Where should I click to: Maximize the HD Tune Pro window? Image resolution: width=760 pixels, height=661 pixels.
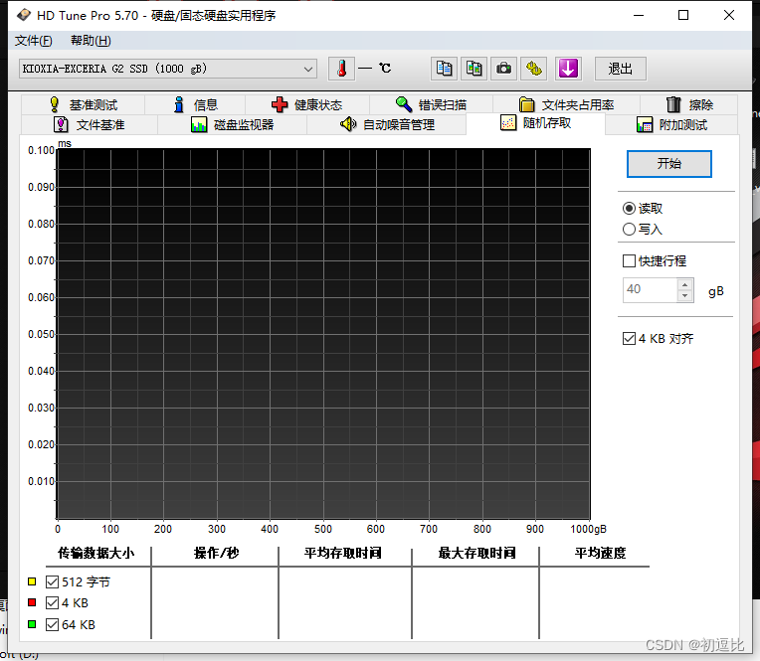click(x=683, y=16)
